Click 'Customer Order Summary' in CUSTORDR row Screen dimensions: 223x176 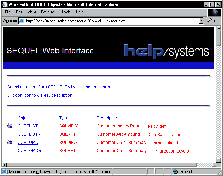coord(121,151)
